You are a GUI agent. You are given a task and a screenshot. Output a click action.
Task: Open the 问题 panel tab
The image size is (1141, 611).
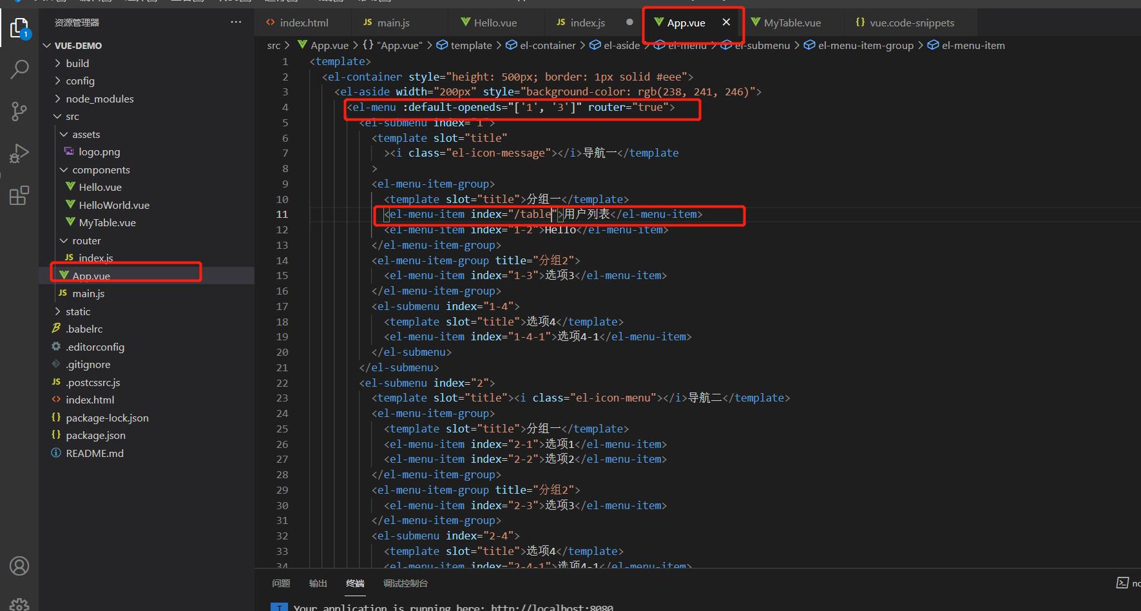[281, 583]
